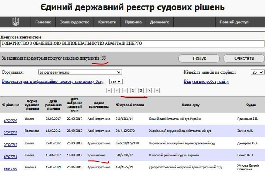Open results page 1

point(125,90)
